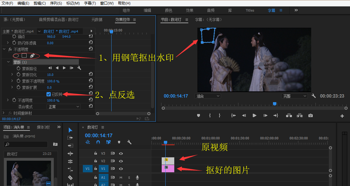Viewport: 350px width, 186px height.
Task: Select the pink clip on track V1
Action: pyautogui.click(x=168, y=169)
